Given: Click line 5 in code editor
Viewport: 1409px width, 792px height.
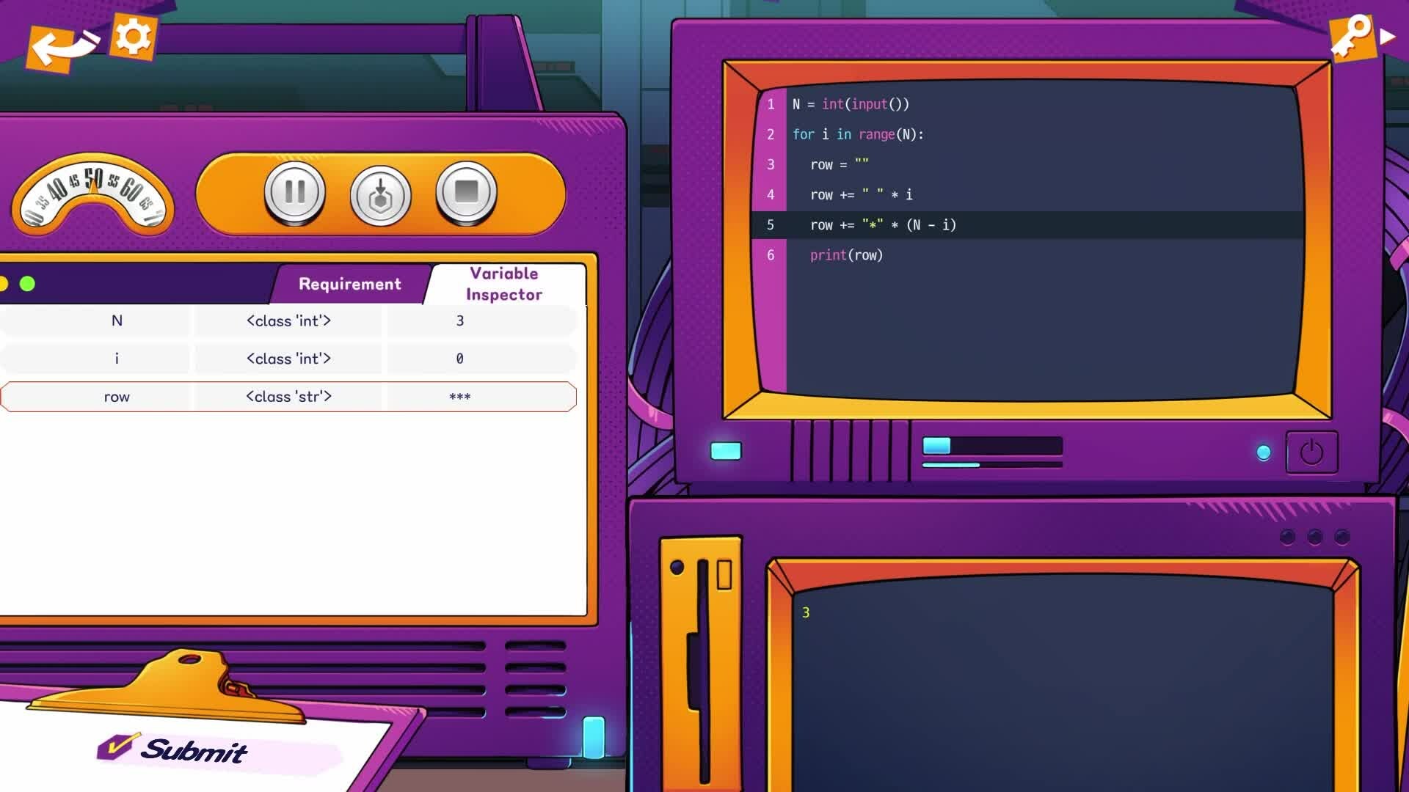Looking at the screenshot, I should coord(882,225).
